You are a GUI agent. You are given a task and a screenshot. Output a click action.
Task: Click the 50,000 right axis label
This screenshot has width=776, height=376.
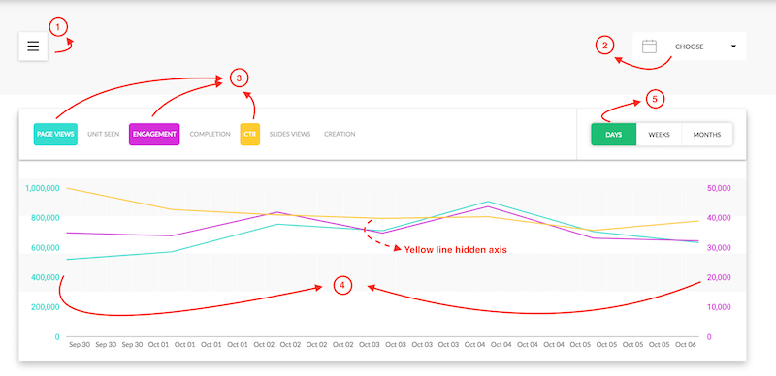[719, 189]
